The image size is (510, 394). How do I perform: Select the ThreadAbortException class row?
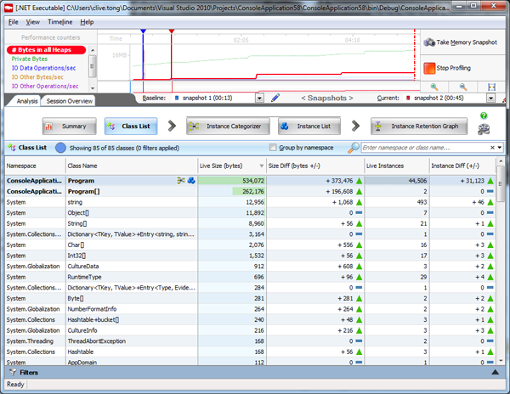(251, 341)
